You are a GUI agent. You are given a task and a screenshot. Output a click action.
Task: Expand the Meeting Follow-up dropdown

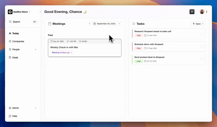pyautogui.click(x=62, y=53)
